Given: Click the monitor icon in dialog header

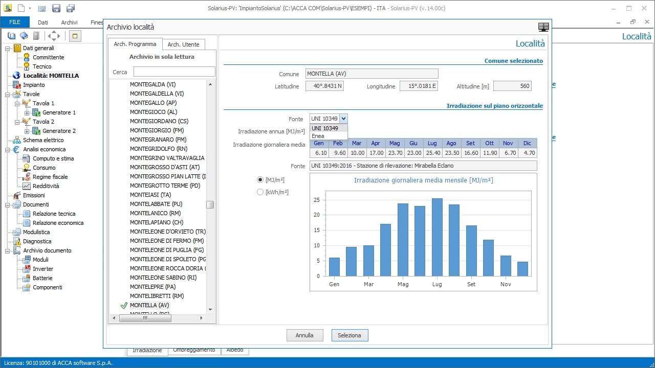Looking at the screenshot, I should click(543, 27).
